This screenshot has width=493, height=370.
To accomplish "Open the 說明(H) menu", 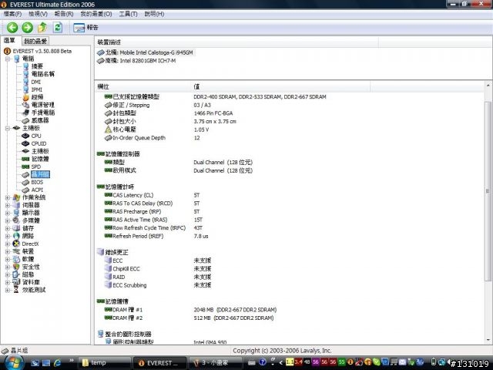I will pyautogui.click(x=154, y=14).
